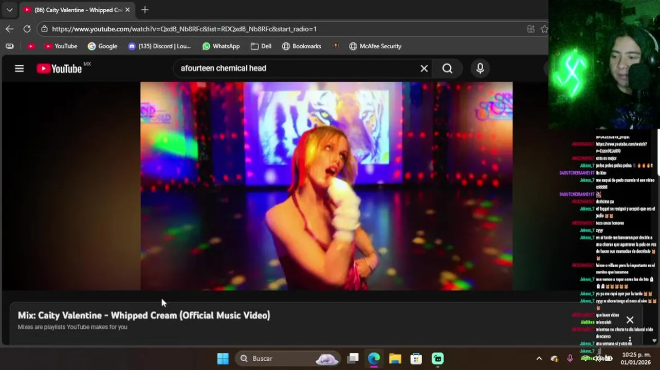660x370 pixels.
Task: Bookmark this page with the star
Action: pyautogui.click(x=544, y=29)
